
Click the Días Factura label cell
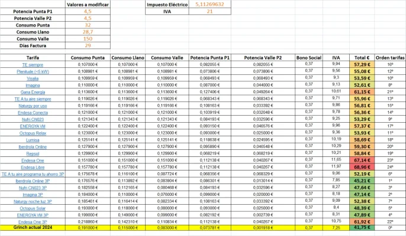click(33, 45)
